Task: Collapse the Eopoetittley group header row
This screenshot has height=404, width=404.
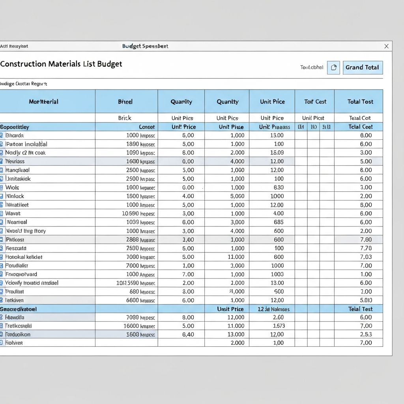Action: coord(15,127)
